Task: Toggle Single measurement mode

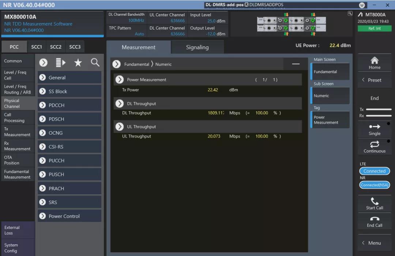Action: tap(375, 129)
